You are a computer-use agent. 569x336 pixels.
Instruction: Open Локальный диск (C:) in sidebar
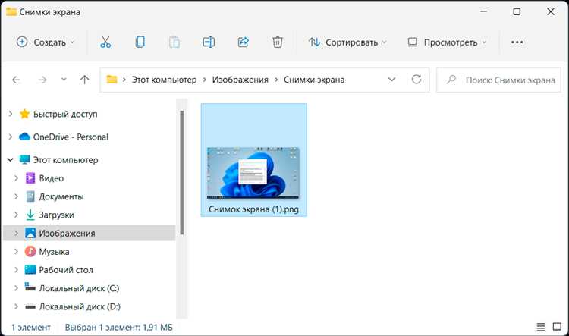point(79,288)
